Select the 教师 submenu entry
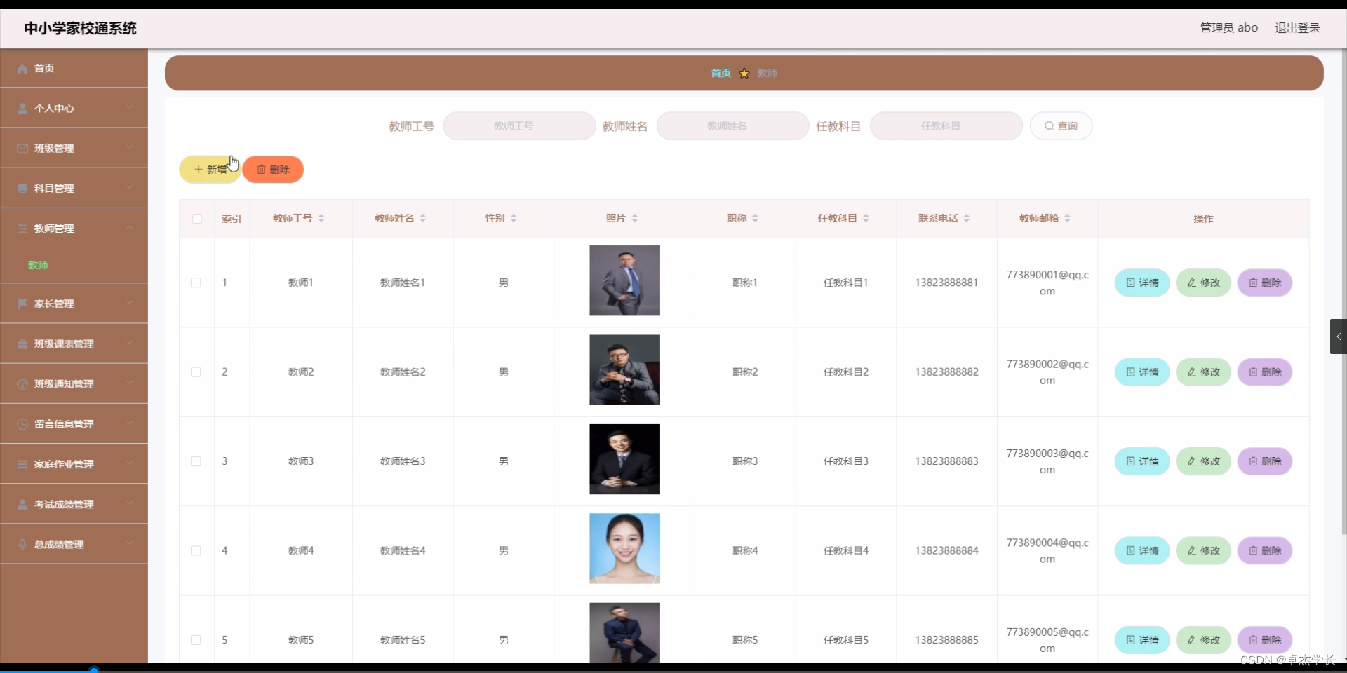Screen dimensions: 1347x673 pyautogui.click(x=39, y=265)
